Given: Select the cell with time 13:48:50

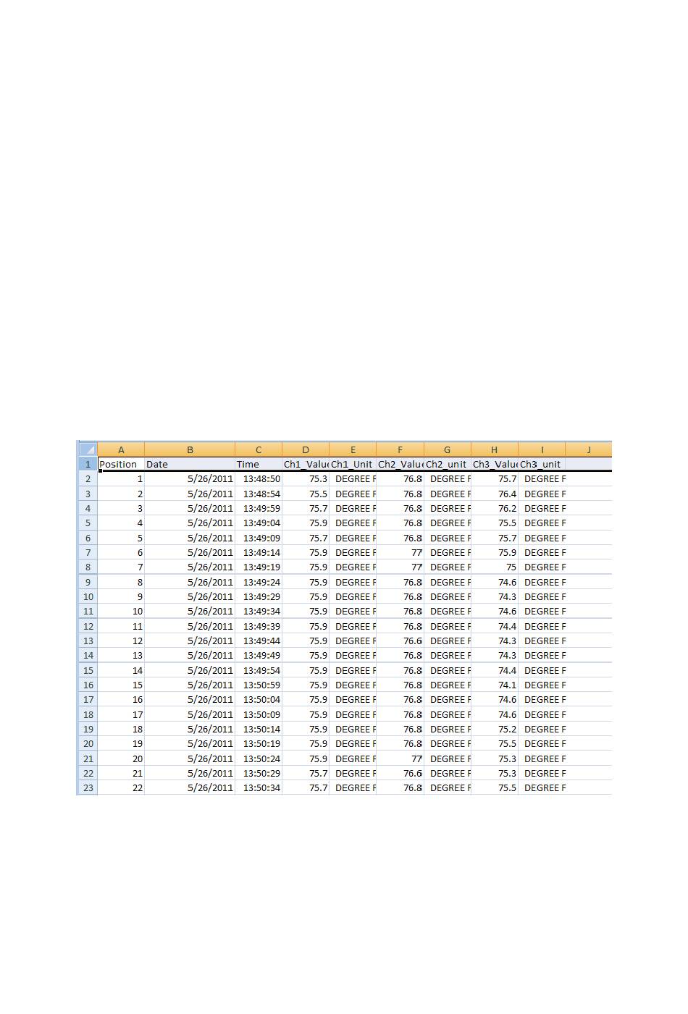Looking at the screenshot, I should point(259,478).
